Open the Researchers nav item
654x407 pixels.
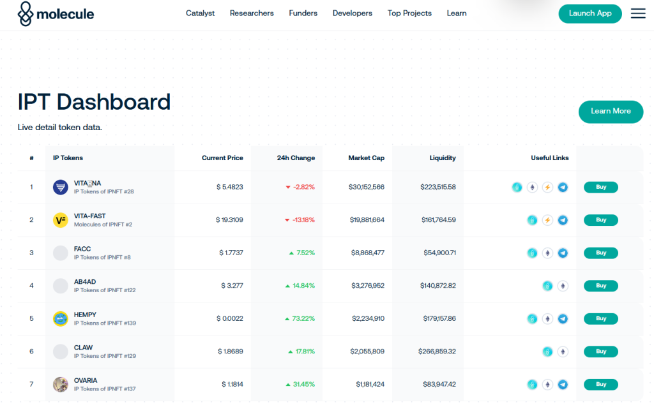click(x=252, y=13)
